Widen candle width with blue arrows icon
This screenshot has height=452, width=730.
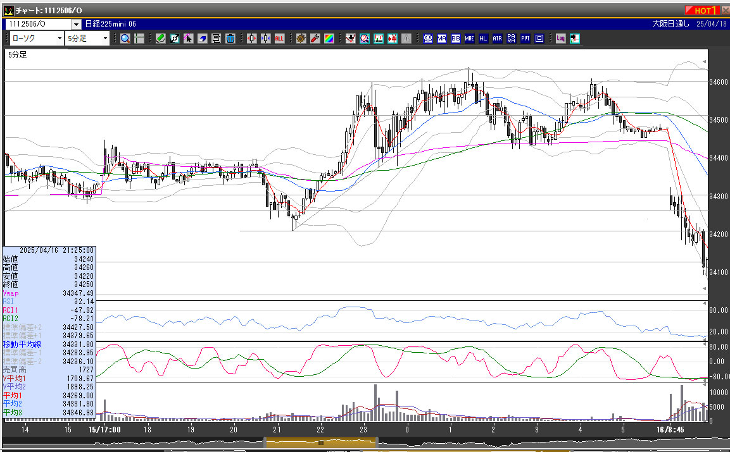coord(266,39)
